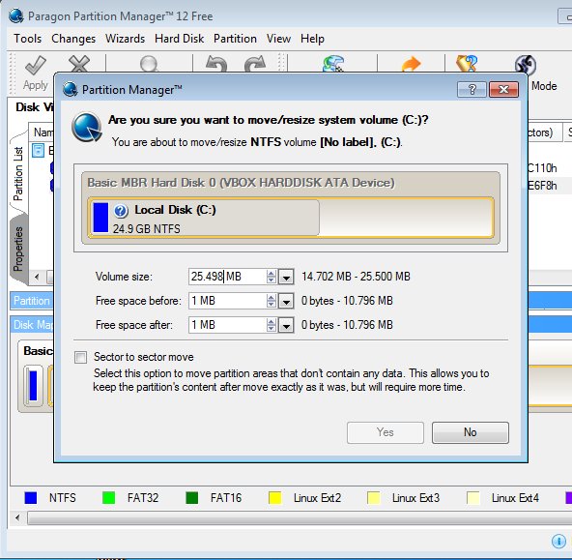Click the Linux Ext4 legend swatch
Viewport: 572px width, 560px height.
click(x=473, y=498)
